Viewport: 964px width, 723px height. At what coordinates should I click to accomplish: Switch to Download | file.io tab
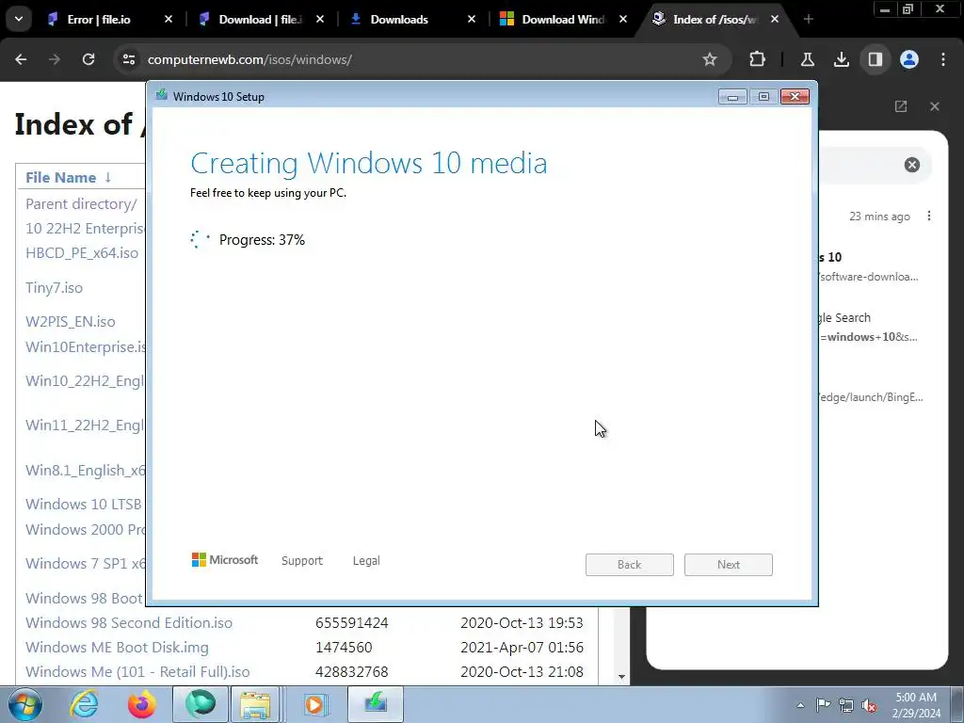(261, 20)
